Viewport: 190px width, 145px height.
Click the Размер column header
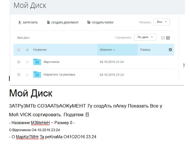coord(145,50)
